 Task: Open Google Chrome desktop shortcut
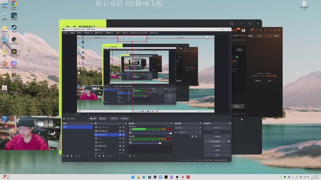(14, 5)
